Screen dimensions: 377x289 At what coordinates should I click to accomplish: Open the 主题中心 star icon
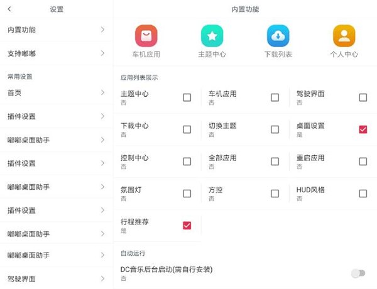point(212,36)
